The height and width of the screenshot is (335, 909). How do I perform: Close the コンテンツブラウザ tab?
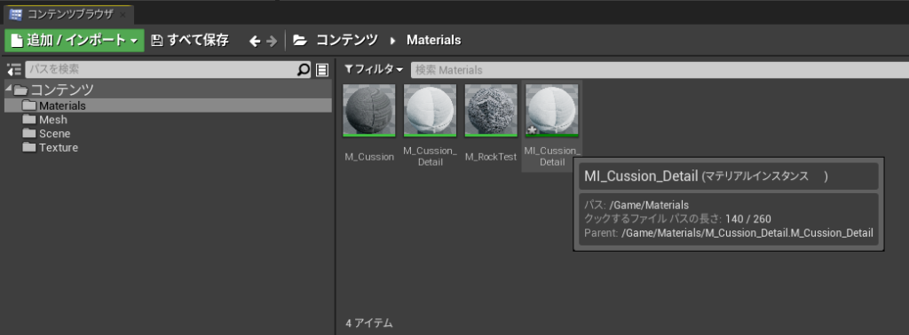[x=123, y=15]
